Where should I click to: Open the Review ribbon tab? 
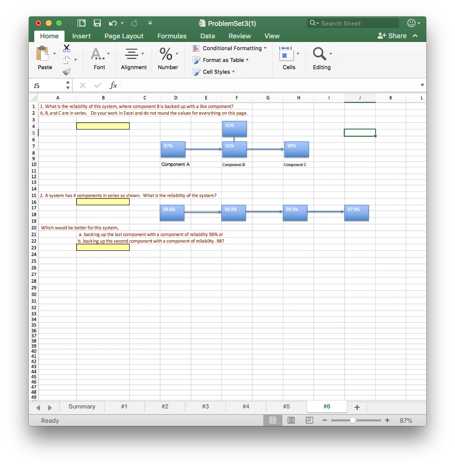pos(240,36)
